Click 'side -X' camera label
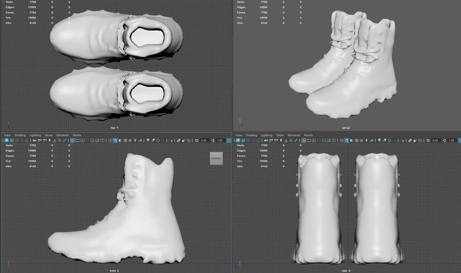Viewport: 461px width, 273px height. click(x=346, y=271)
